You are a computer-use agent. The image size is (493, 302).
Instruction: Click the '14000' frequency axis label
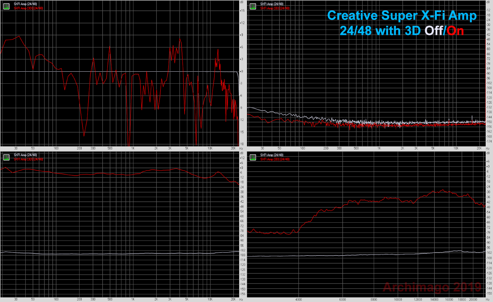[434, 300]
